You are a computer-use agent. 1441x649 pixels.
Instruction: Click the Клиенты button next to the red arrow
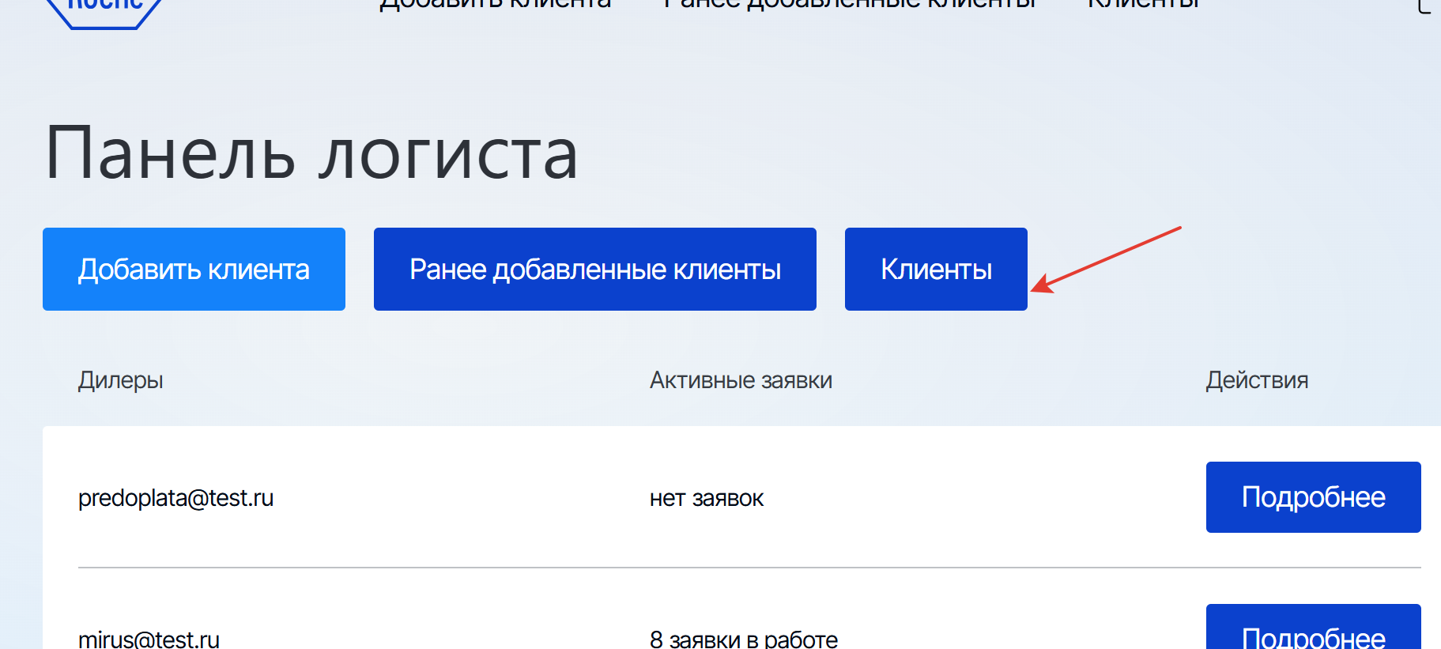pyautogui.click(x=936, y=269)
